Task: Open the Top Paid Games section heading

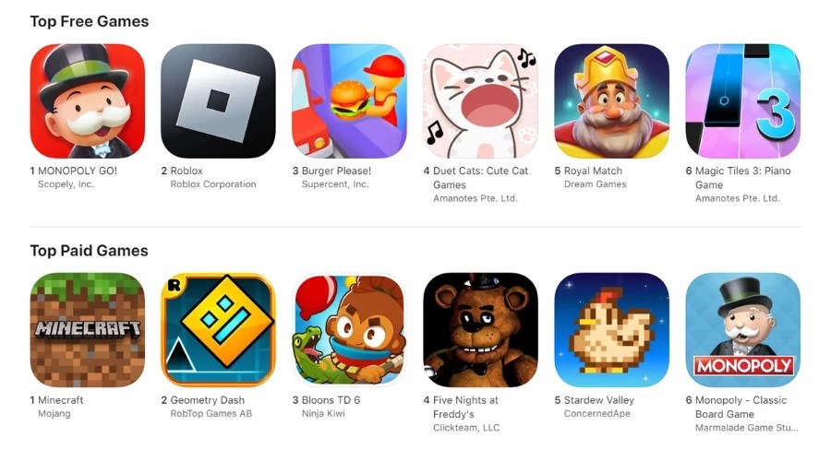Action: click(x=89, y=251)
